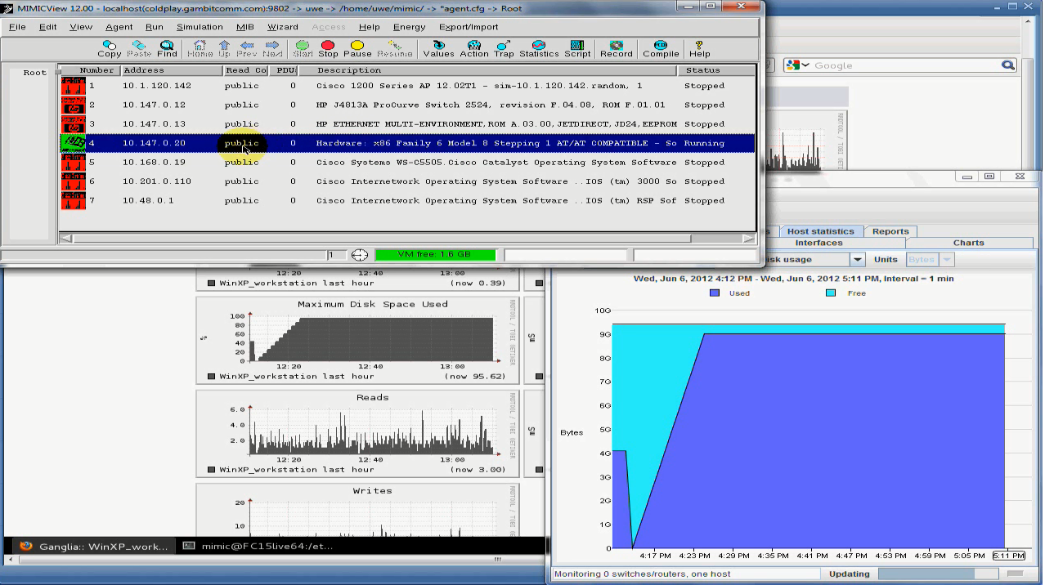Open the Script tool
This screenshot has width=1045, height=585.
pos(577,48)
